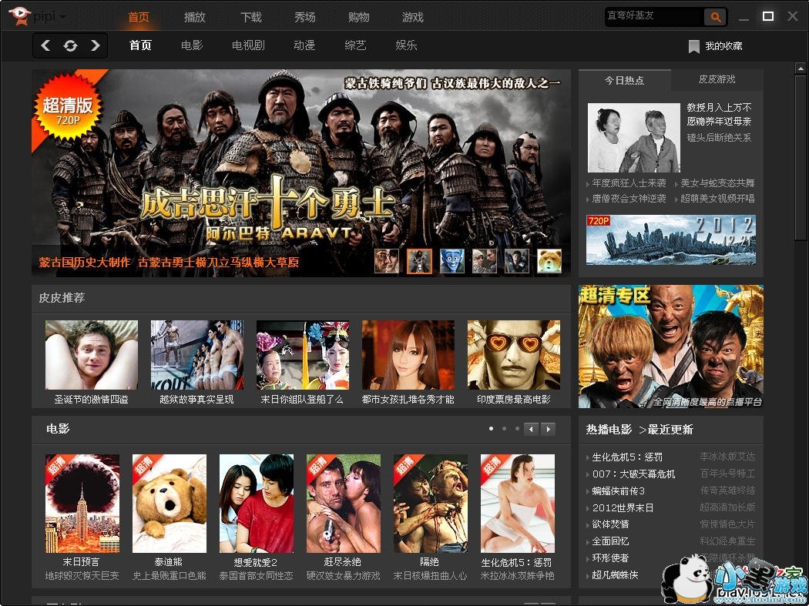Switch to top 首页 tab

coord(138,17)
